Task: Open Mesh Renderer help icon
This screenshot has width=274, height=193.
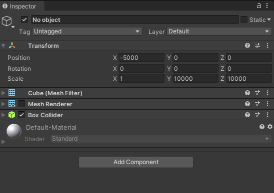Action: pos(247,104)
